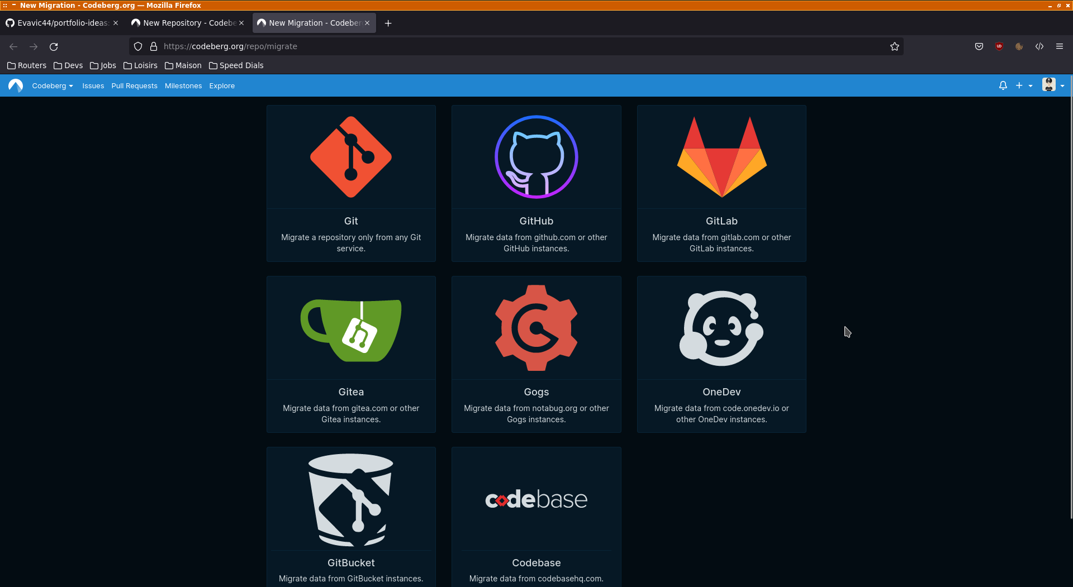Click the Codebase card title
This screenshot has width=1073, height=587.
pos(536,563)
